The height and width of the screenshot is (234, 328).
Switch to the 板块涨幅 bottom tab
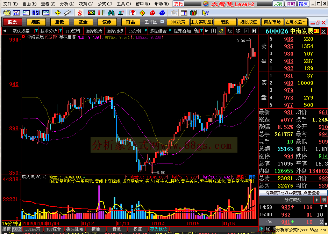click(x=75, y=229)
